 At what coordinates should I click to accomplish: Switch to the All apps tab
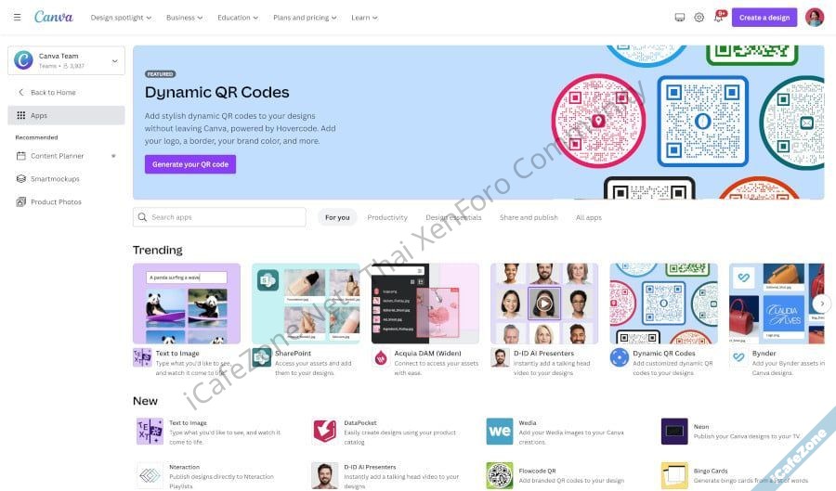pyautogui.click(x=589, y=217)
